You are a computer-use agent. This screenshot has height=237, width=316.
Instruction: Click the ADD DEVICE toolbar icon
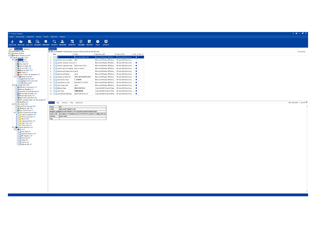click(38, 43)
